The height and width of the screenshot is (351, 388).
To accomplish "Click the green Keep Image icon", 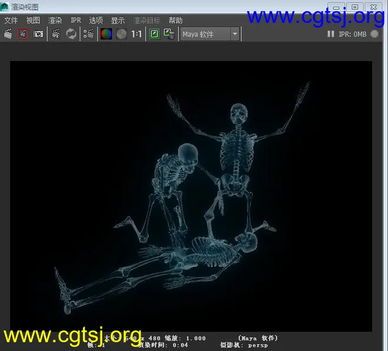I will [155, 34].
